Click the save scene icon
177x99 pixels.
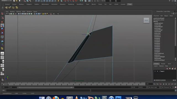coord(19,1)
